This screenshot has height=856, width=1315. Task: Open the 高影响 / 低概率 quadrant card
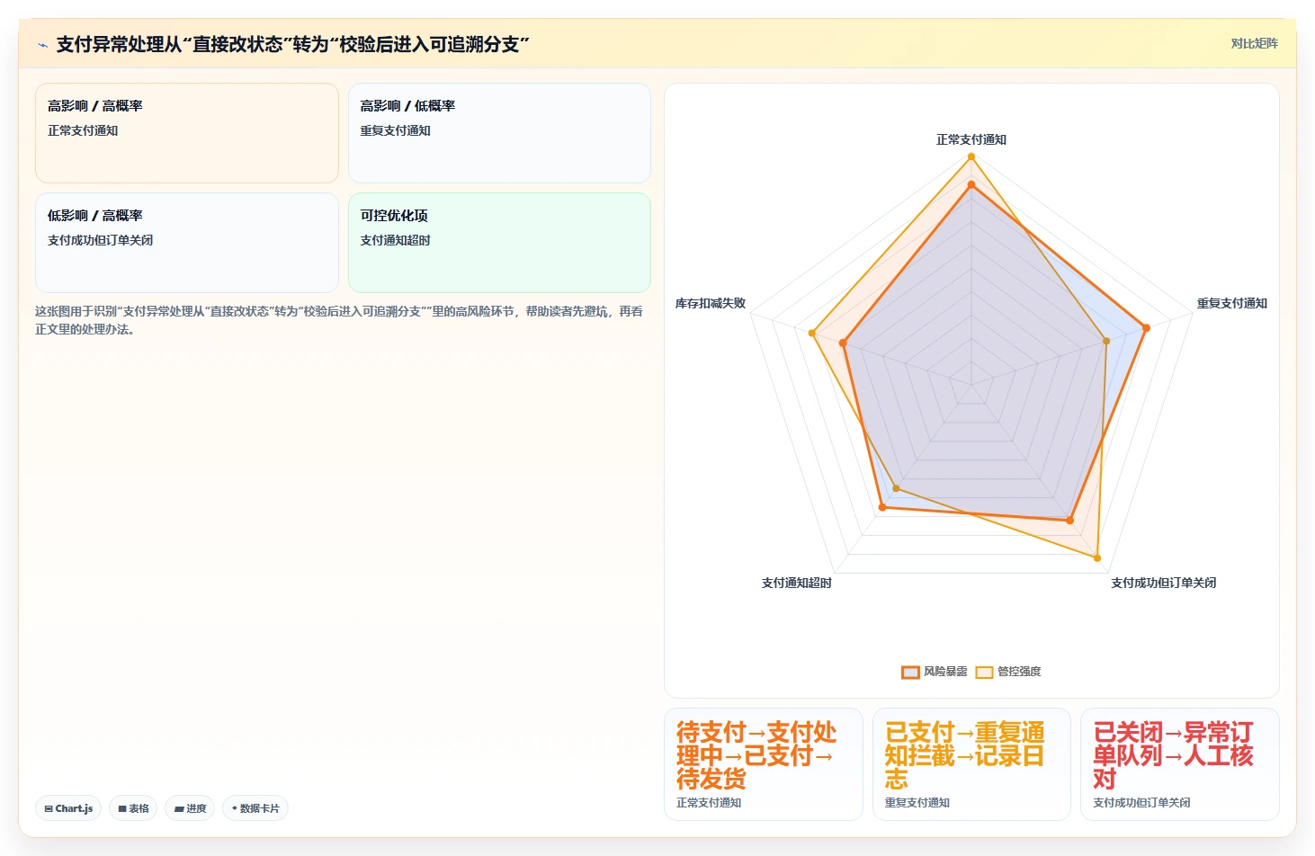pos(499,133)
